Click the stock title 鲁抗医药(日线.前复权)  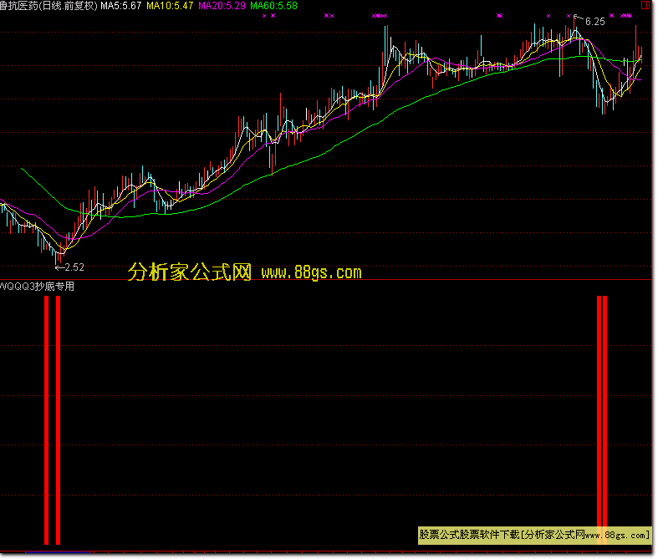point(48,6)
